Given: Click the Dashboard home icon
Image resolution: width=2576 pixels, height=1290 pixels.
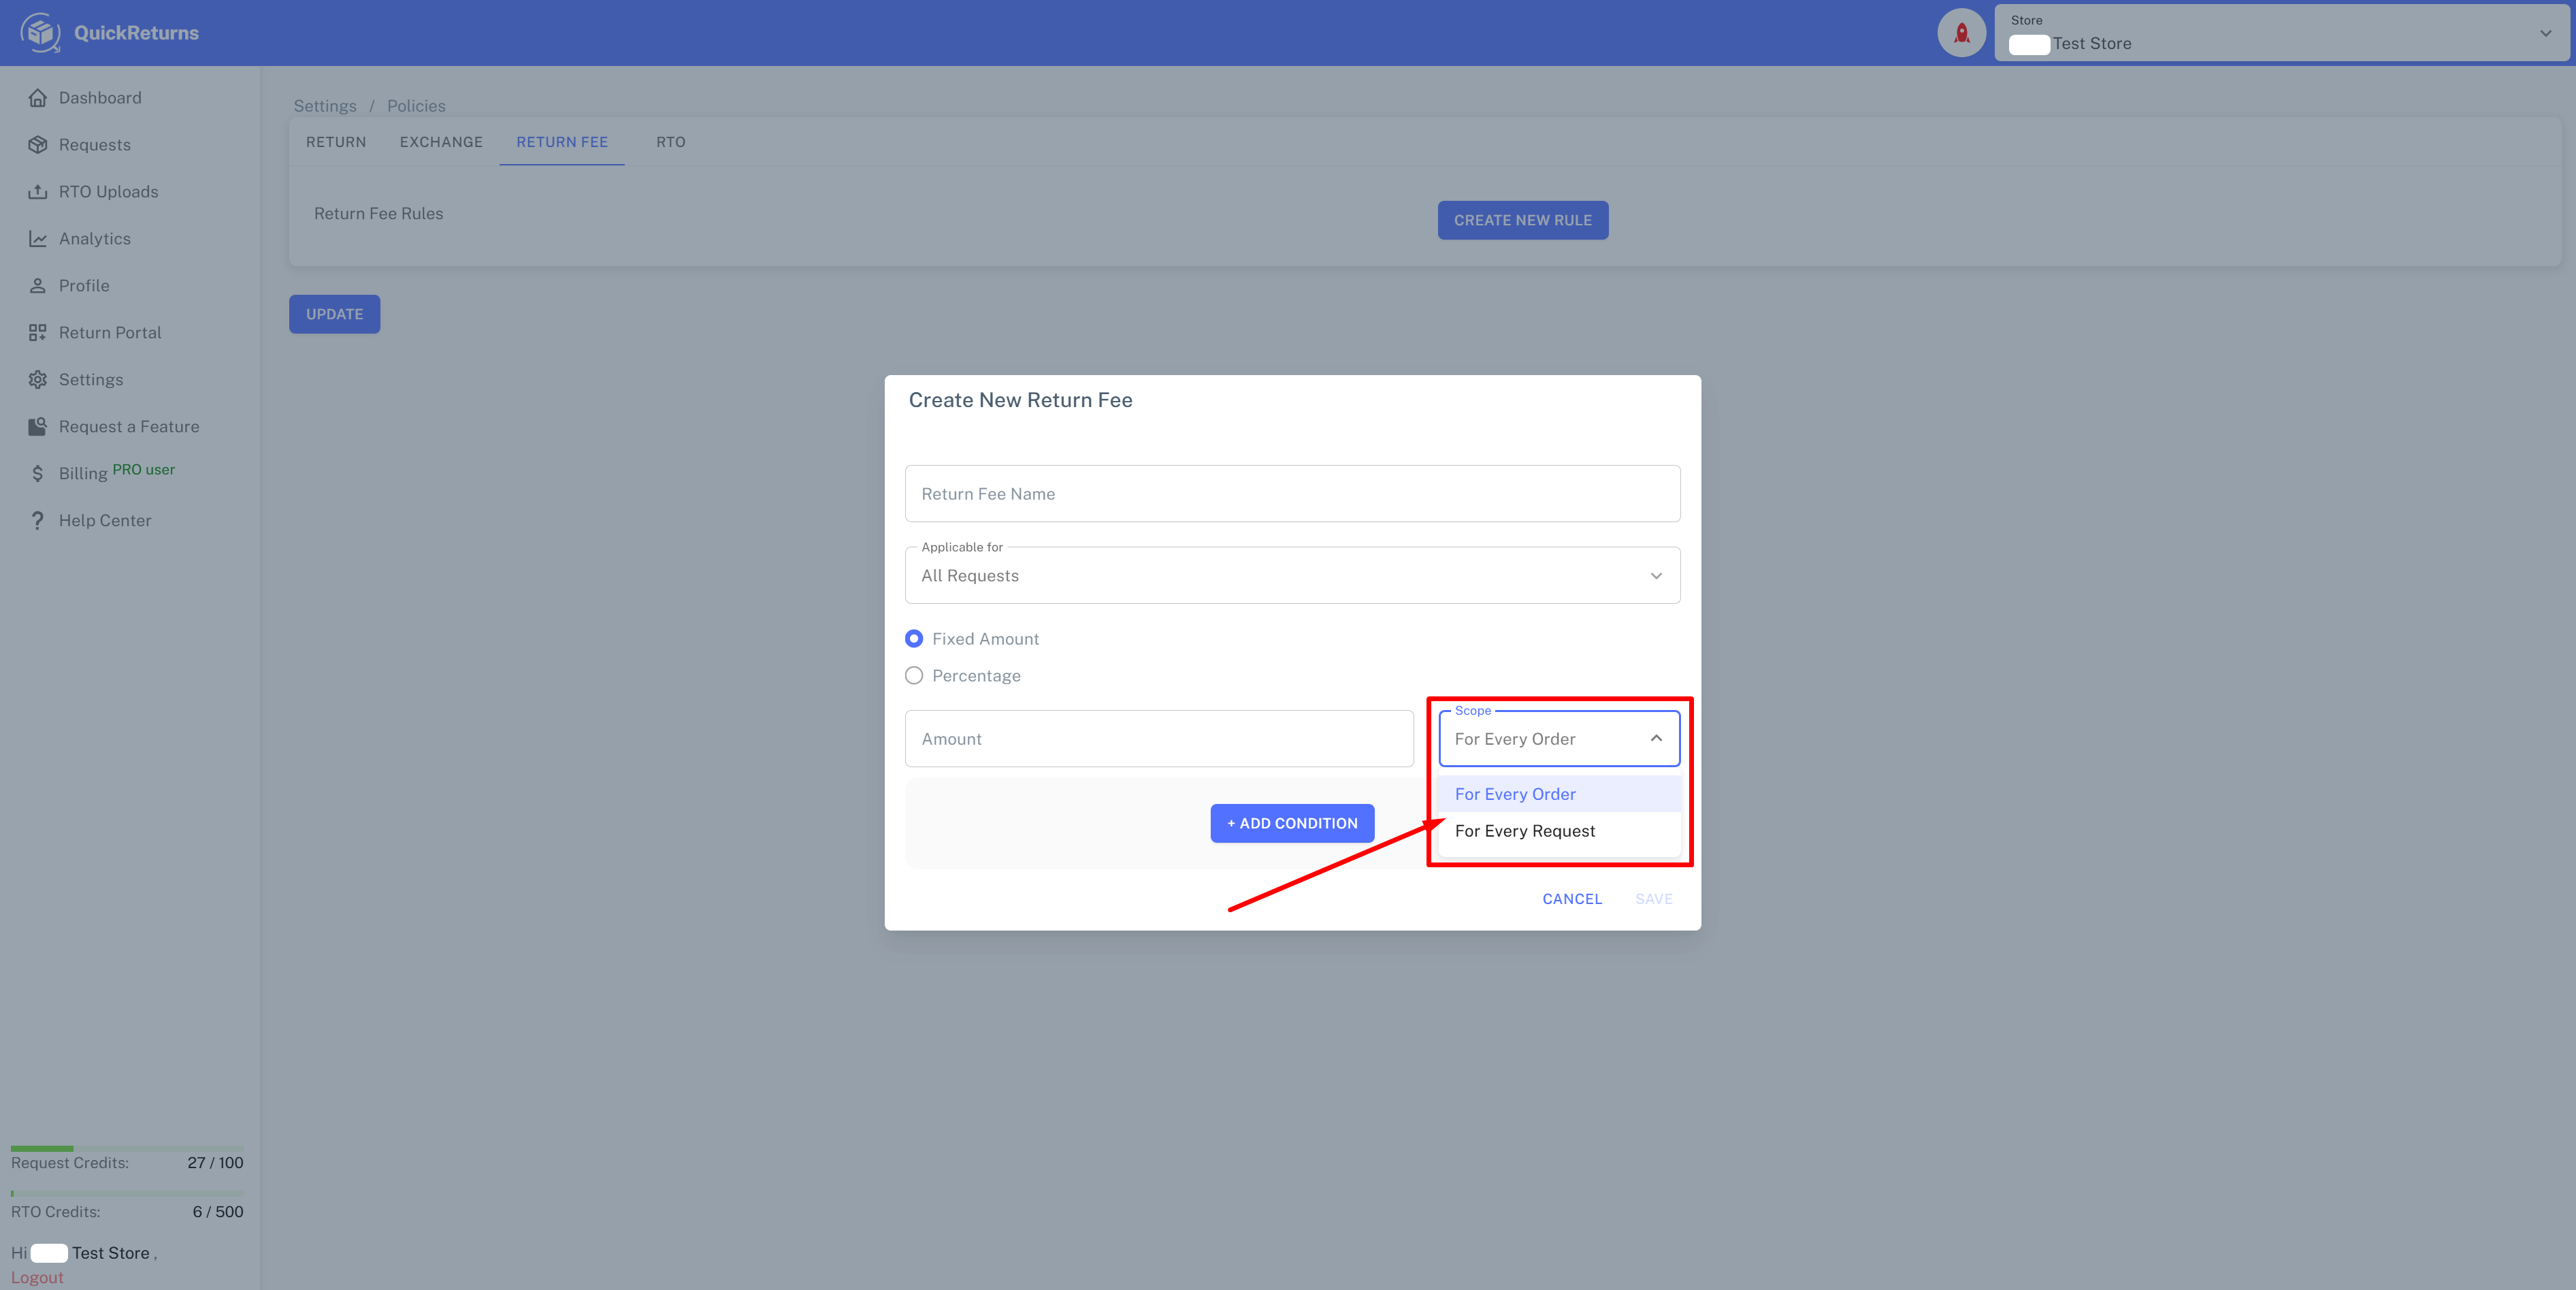Looking at the screenshot, I should 38,98.
